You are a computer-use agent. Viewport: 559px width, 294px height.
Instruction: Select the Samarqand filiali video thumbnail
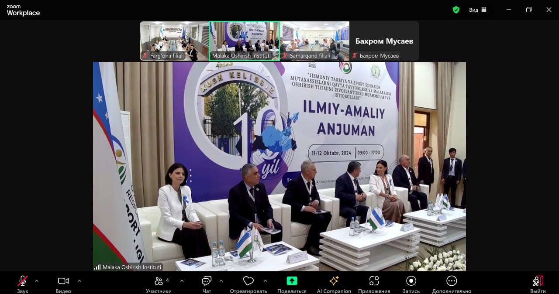[x=314, y=41]
